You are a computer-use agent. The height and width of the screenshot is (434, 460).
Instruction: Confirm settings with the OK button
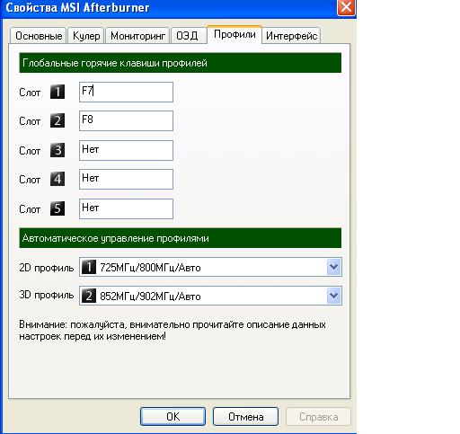tap(172, 416)
